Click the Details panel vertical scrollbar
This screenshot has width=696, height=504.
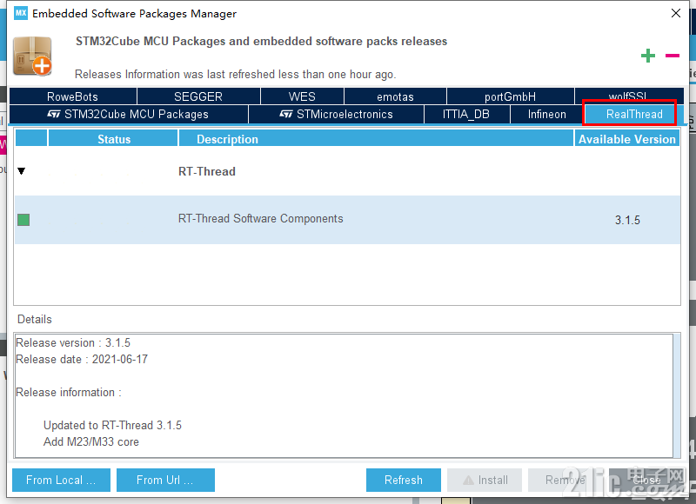tap(677, 395)
